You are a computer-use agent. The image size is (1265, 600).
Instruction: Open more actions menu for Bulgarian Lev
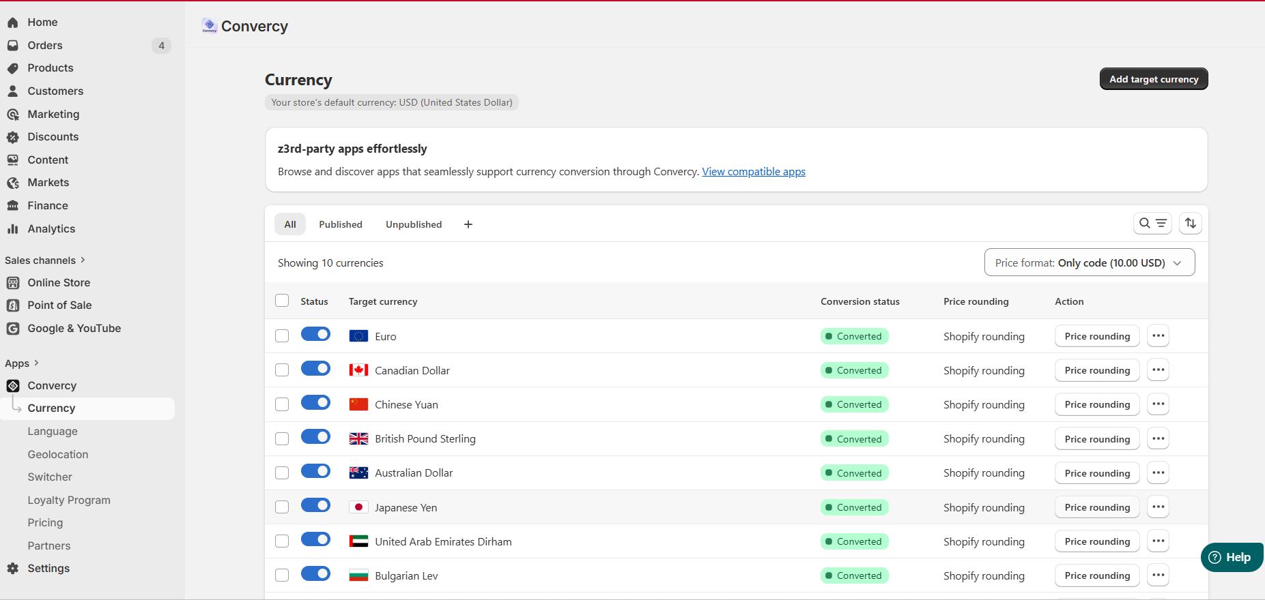tap(1158, 575)
